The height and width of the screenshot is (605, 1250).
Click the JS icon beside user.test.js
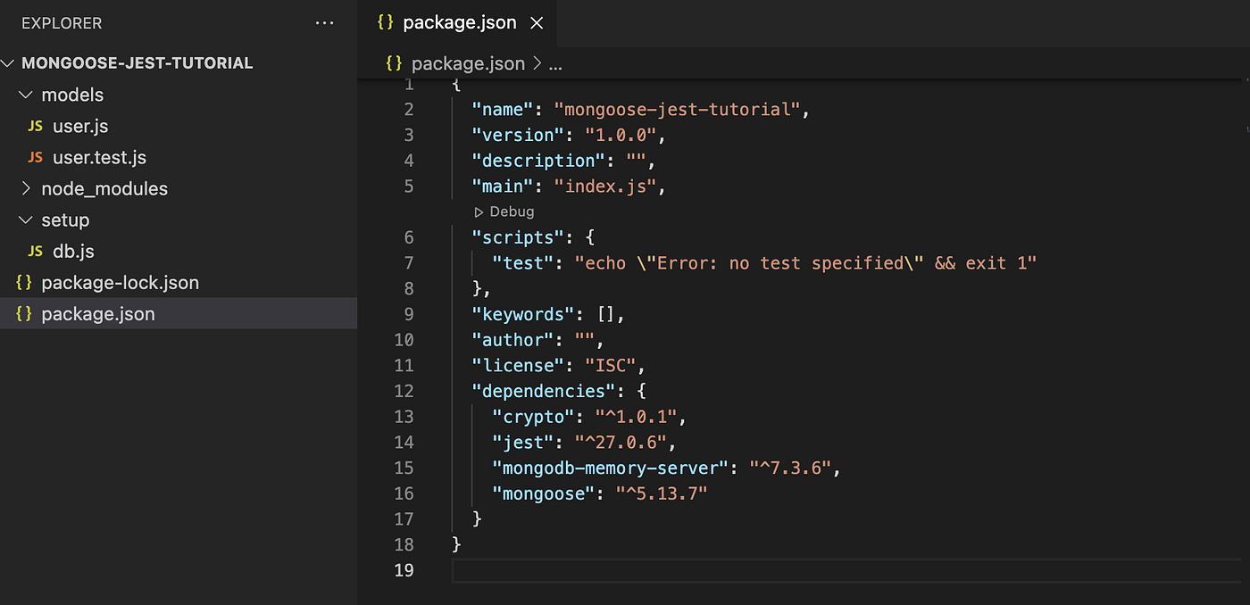[x=35, y=158]
